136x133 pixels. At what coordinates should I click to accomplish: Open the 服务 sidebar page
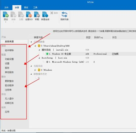point(7,68)
